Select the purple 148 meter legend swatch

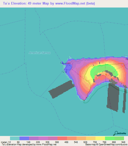pyautogui.click(x=34, y=138)
